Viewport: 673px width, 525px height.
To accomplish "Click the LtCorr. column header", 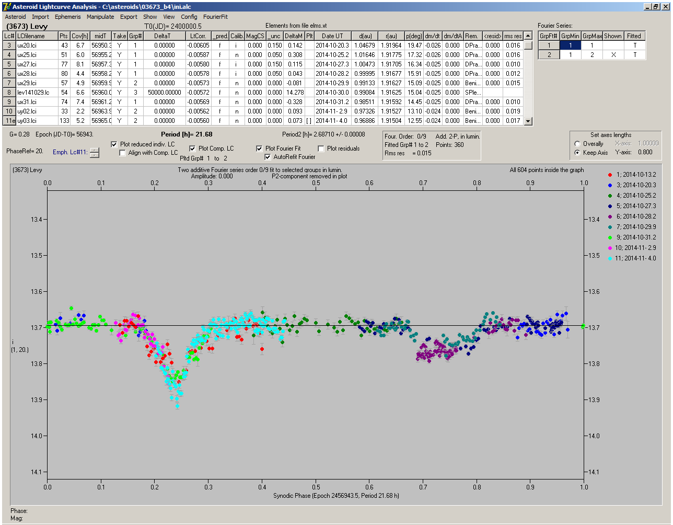I will point(199,36).
